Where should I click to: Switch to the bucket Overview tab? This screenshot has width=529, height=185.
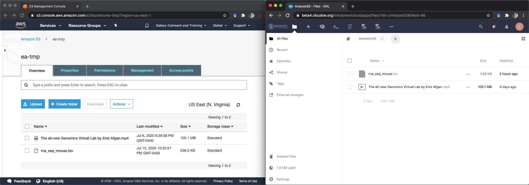pyautogui.click(x=37, y=71)
